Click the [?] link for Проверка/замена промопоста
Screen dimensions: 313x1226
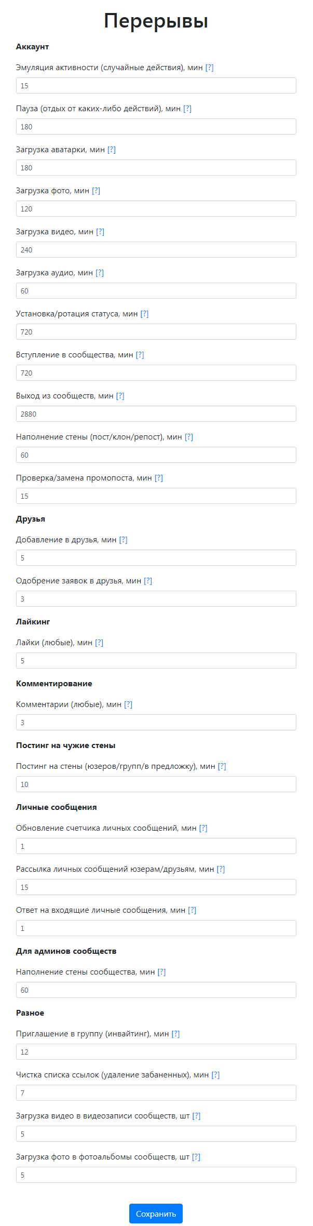click(159, 478)
